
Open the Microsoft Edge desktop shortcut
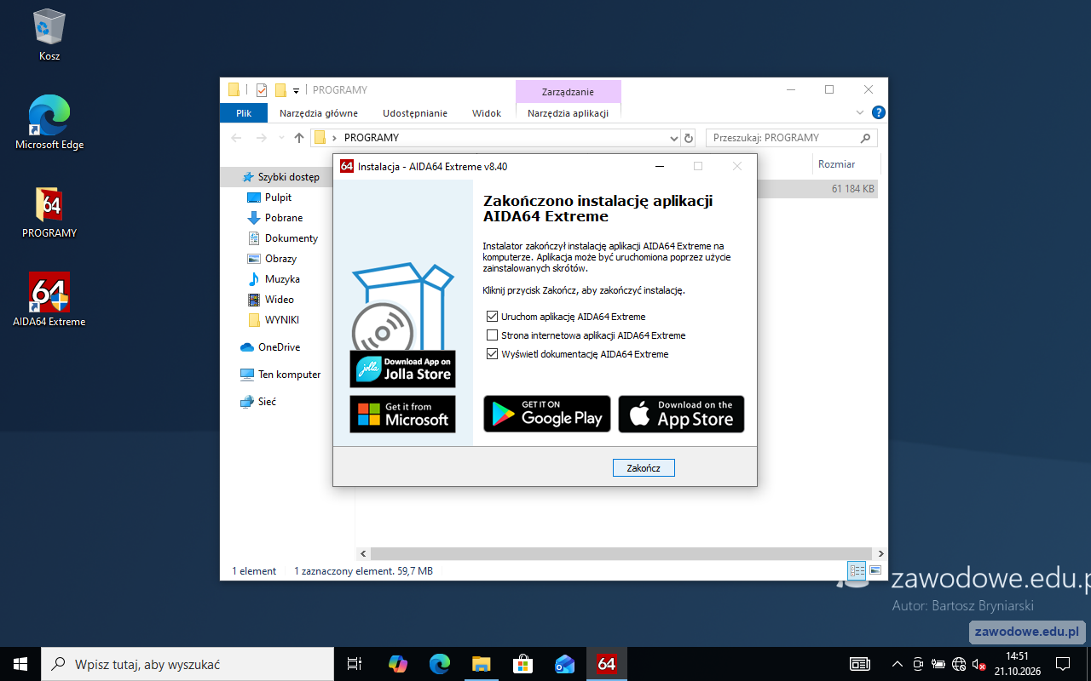tap(49, 123)
